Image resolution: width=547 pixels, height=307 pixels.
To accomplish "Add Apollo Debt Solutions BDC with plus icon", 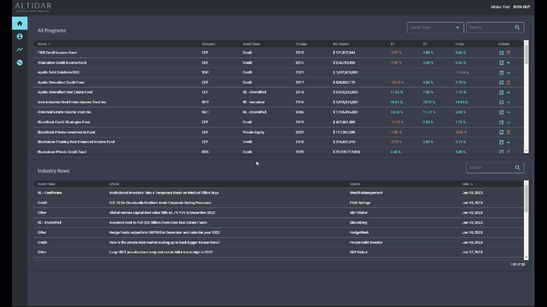I will pos(509,72).
